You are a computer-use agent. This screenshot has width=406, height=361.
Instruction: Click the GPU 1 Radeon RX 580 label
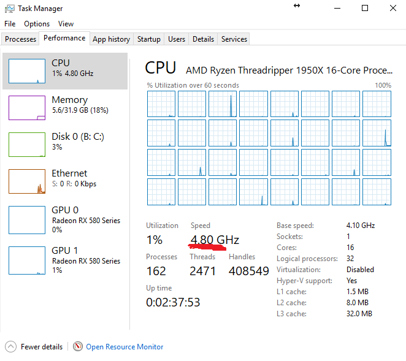[86, 261]
